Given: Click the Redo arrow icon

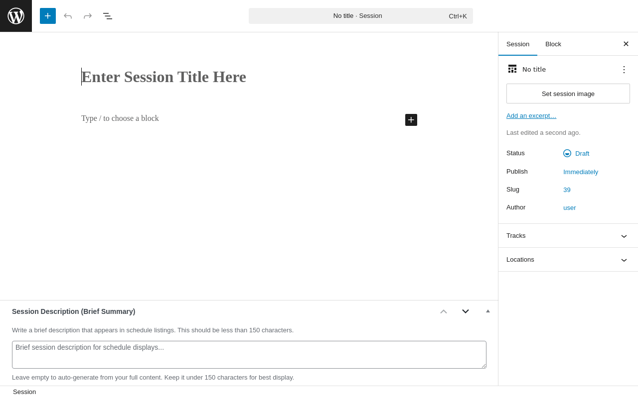Looking at the screenshot, I should point(88,16).
